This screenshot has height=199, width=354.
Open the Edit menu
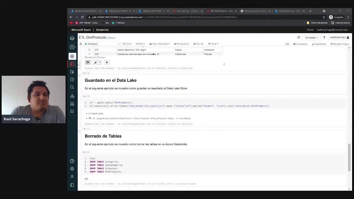(x=141, y=44)
